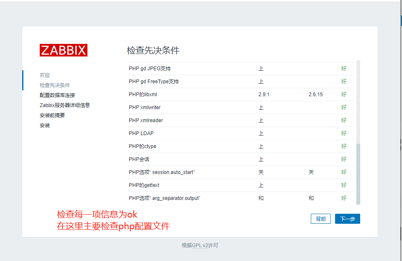Open the Zabbix服务器详细信息 step

(64, 105)
